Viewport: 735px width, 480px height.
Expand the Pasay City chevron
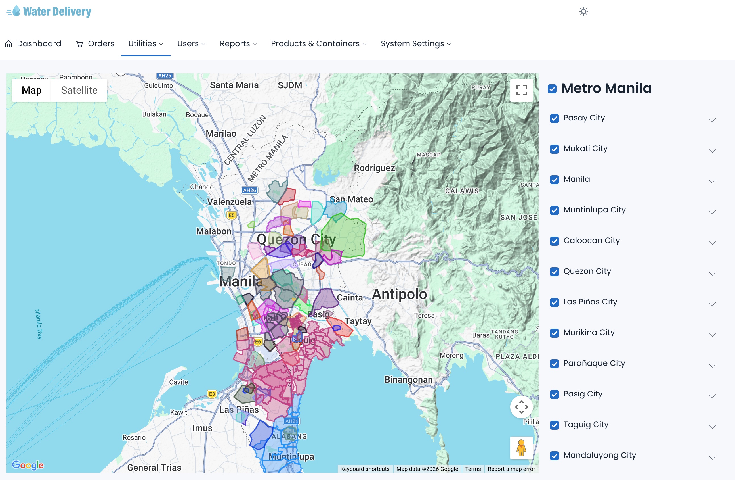[x=712, y=120]
